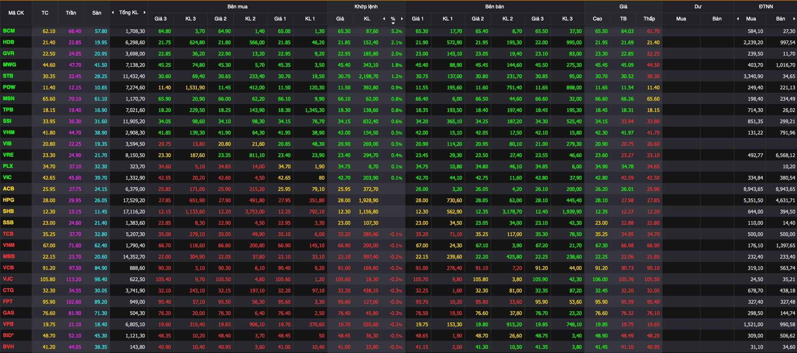797x353 pixels.
Task: Click the sort-down triangle under % header
Action: tap(393, 23)
